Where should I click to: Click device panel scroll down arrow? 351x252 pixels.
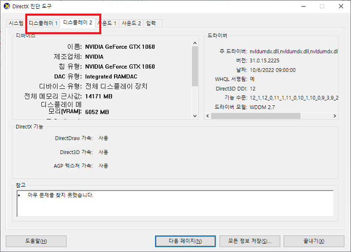tap(195, 116)
